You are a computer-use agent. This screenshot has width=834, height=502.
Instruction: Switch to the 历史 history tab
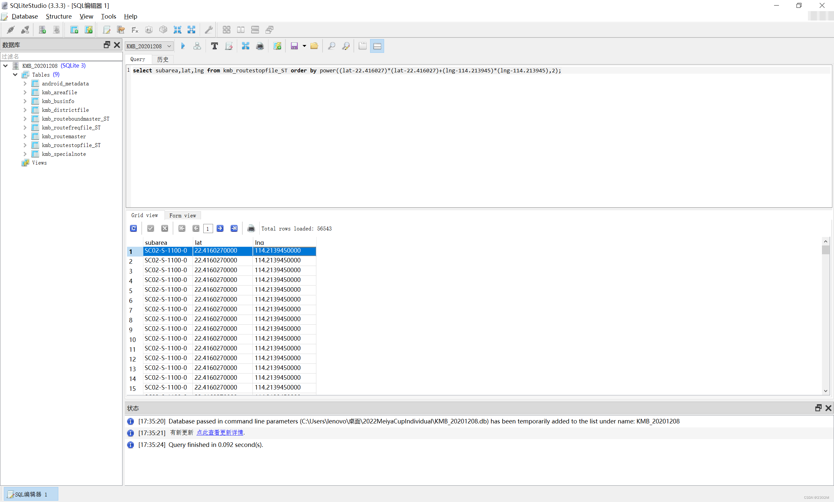(x=163, y=59)
